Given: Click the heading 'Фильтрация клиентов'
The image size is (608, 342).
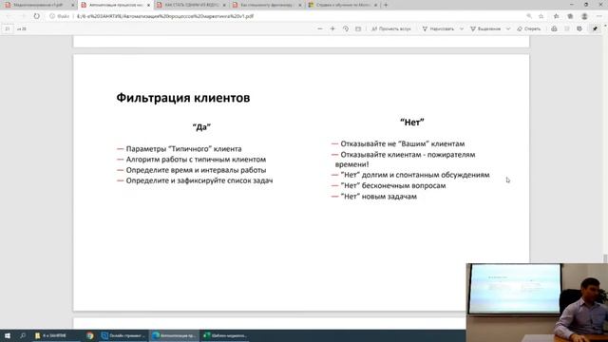Looking at the screenshot, I should [183, 98].
